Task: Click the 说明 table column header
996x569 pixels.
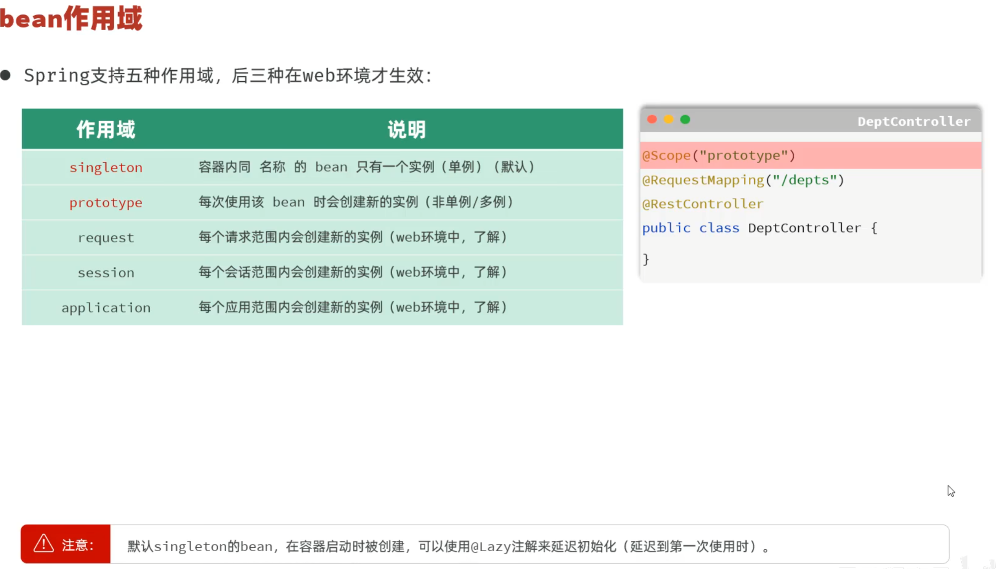Action: pyautogui.click(x=406, y=130)
